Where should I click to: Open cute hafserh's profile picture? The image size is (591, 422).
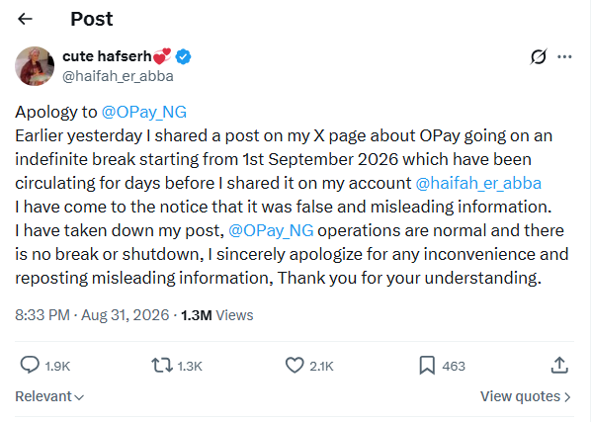pos(35,66)
